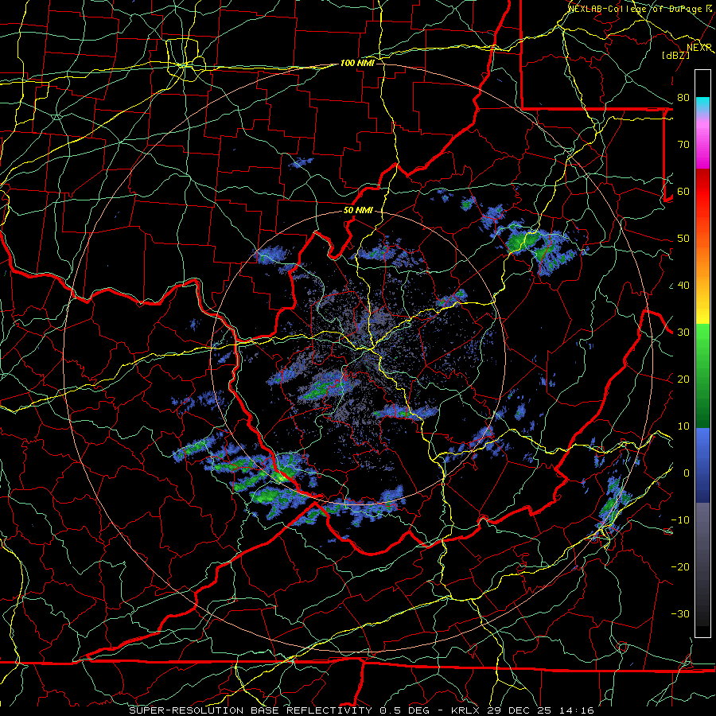716x716 pixels.
Task: Click the NEXLAB-College of DuPage watermark text
Action: 640,9
